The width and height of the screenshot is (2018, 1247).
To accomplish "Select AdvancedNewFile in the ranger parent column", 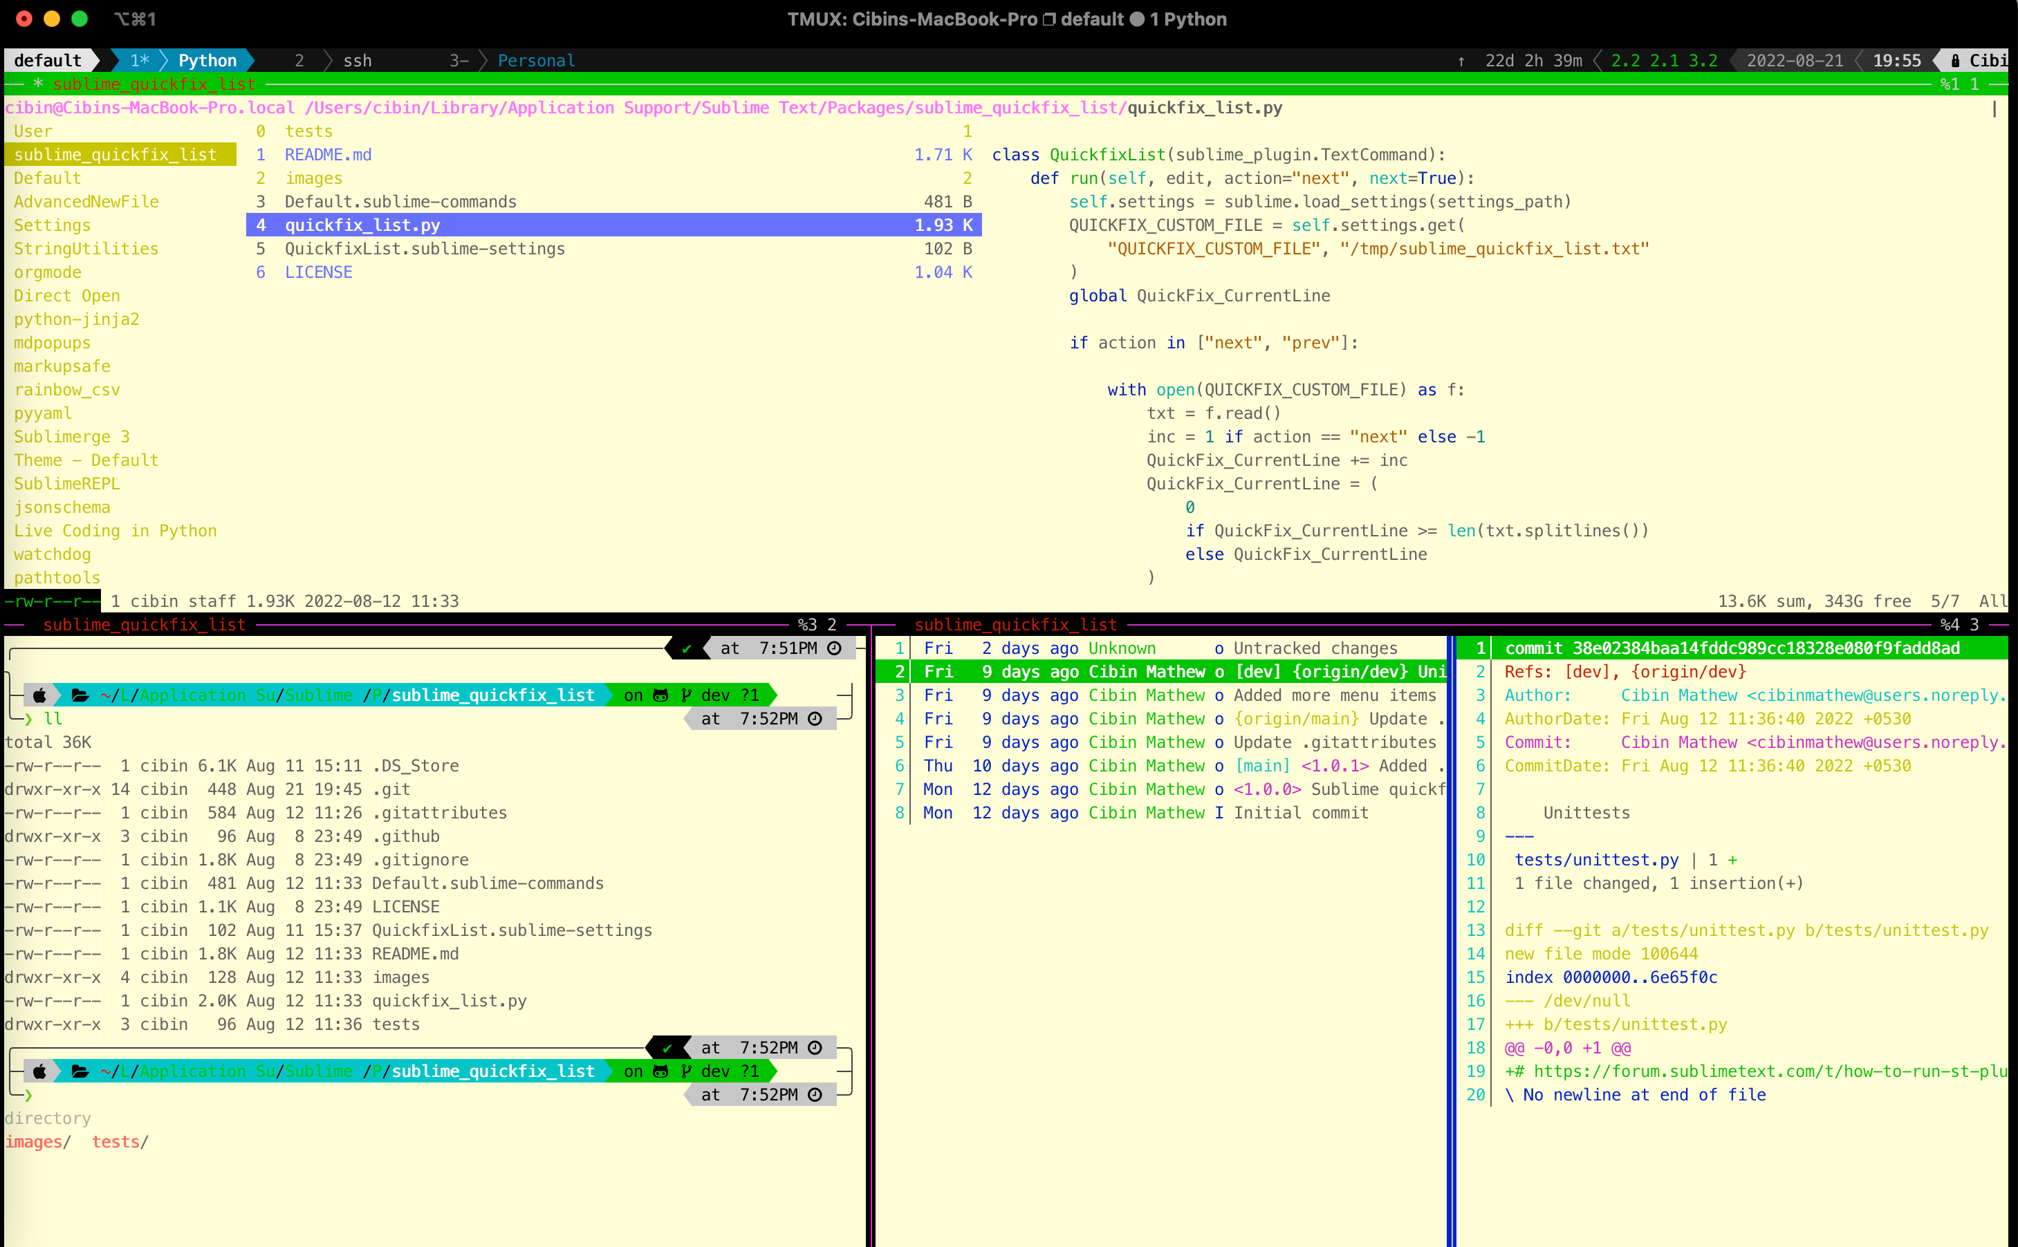I will [x=86, y=201].
